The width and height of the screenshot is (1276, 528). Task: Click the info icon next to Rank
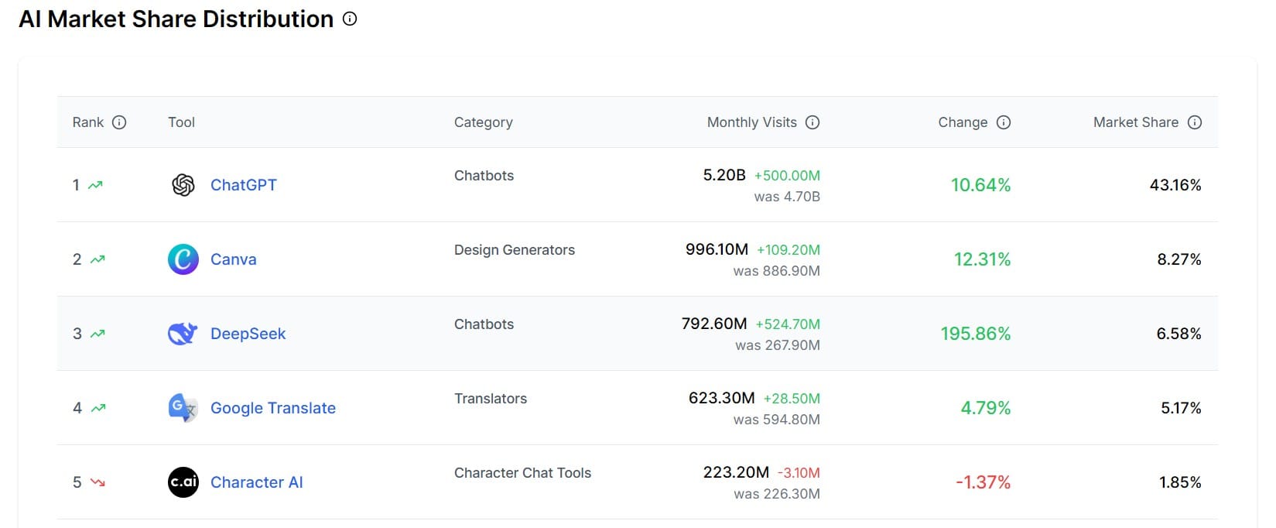pyautogui.click(x=119, y=122)
